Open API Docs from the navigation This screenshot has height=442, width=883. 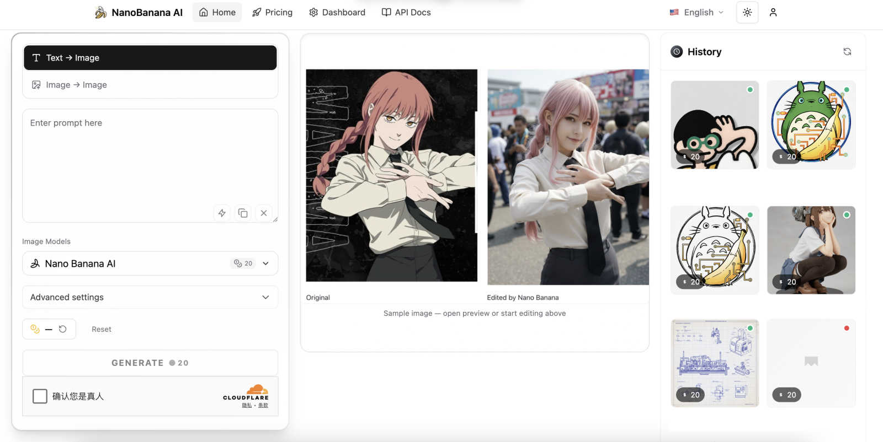406,12
